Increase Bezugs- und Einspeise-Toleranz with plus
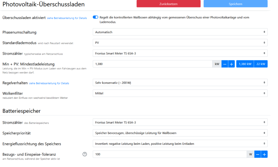 (264, 154)
